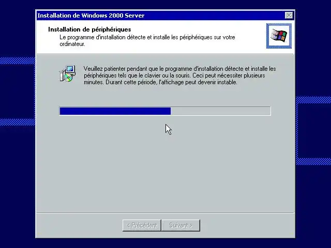Click the Windows flag logo icon
Image resolution: width=331 pixels, height=248 pixels.
coord(279,36)
